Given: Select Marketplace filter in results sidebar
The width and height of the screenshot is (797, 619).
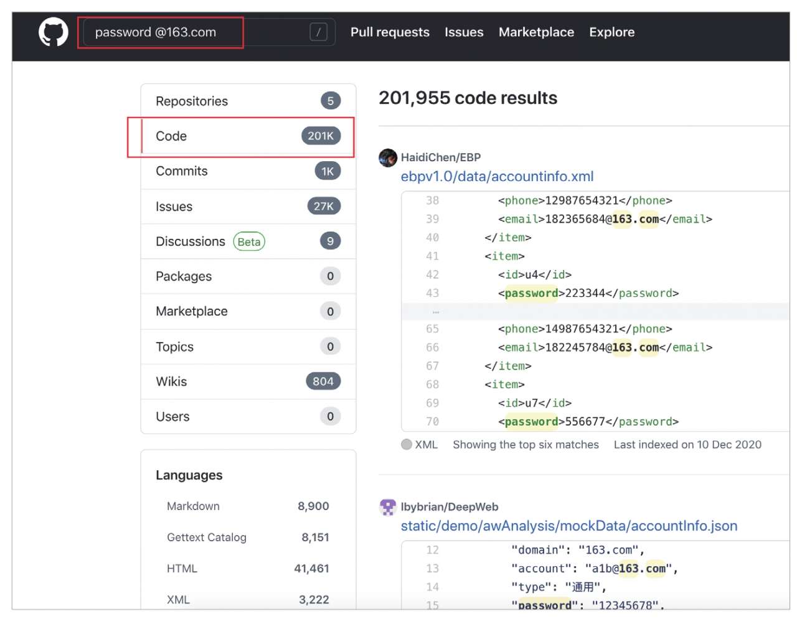Looking at the screenshot, I should (x=248, y=311).
